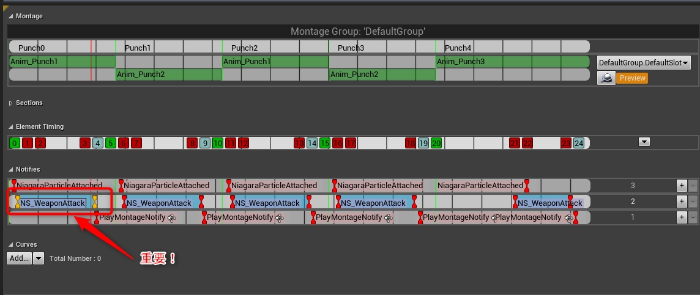Select element timing node 2
Viewport: 700px width, 295px height.
click(40, 143)
